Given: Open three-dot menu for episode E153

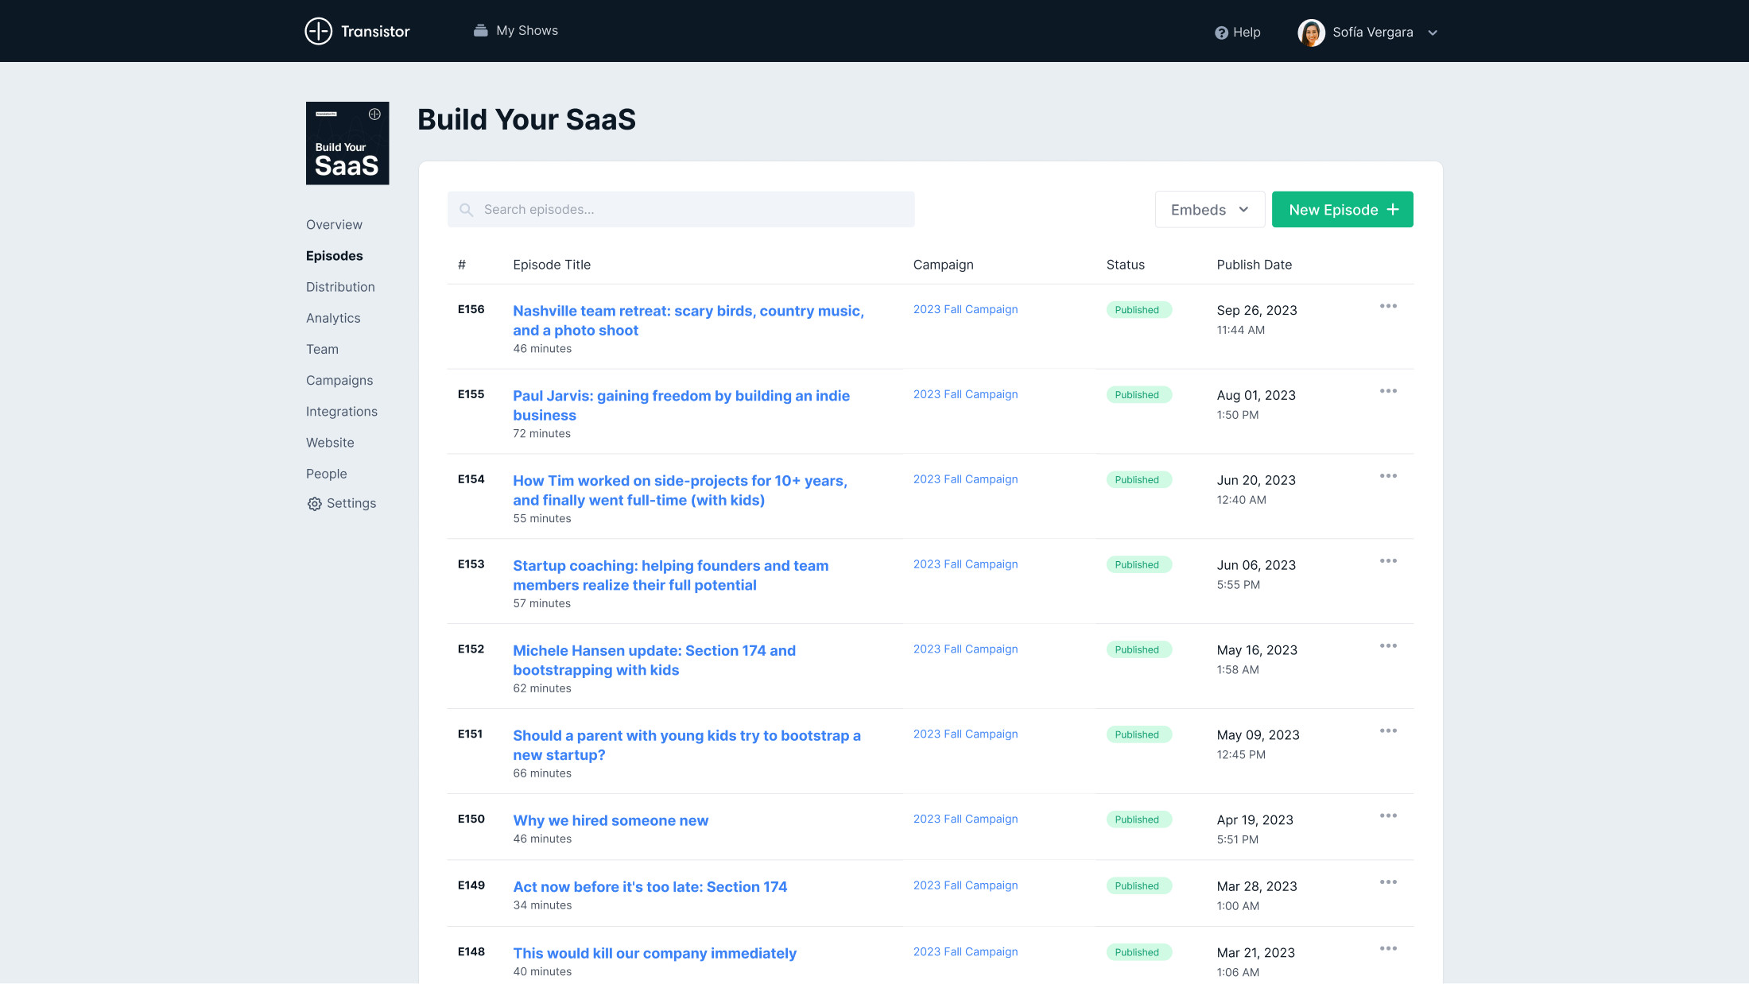Looking at the screenshot, I should 1388,561.
